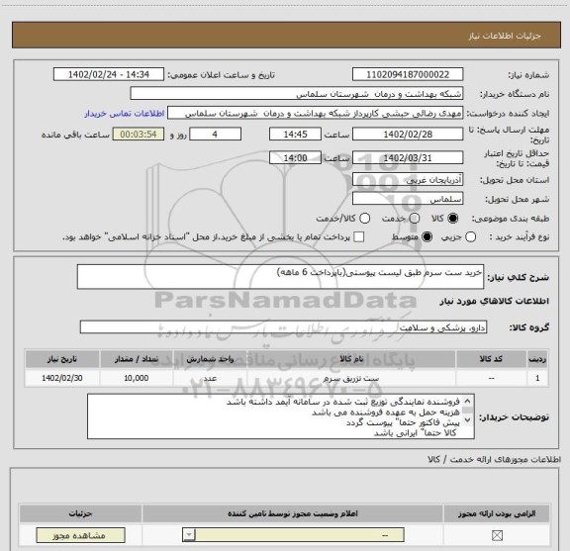
Task: Click the quantity cell 10,000
Action: pyautogui.click(x=137, y=378)
